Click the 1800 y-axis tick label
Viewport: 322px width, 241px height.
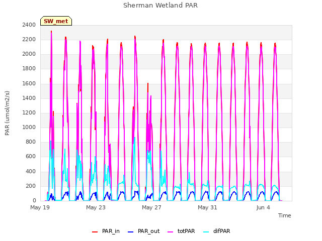point(29,69)
